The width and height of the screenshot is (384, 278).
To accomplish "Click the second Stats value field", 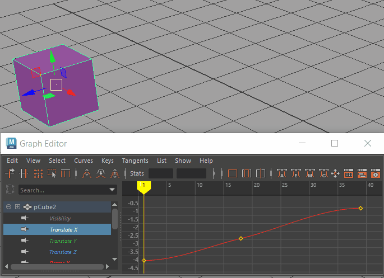I will pyautogui.click(x=191, y=173).
